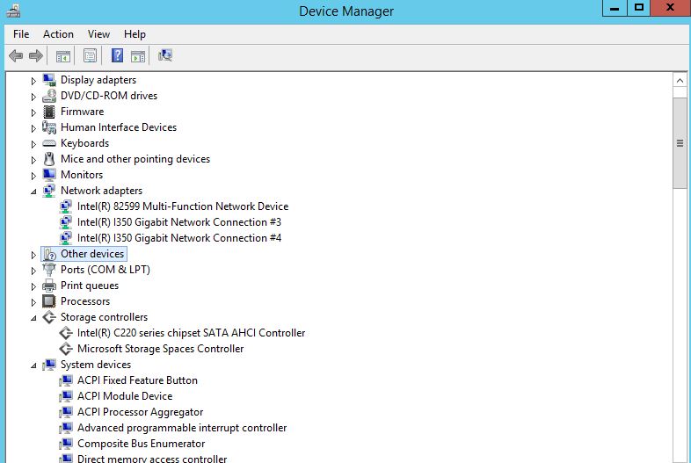Click the Ports (COM & LPT) icon
This screenshot has width=691, height=463.
[49, 270]
